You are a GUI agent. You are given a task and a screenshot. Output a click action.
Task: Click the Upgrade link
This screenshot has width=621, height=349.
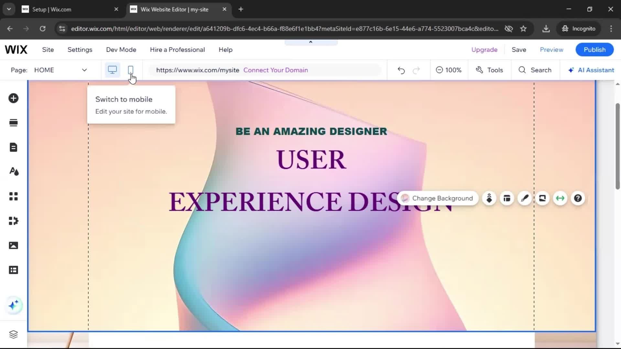point(484,50)
